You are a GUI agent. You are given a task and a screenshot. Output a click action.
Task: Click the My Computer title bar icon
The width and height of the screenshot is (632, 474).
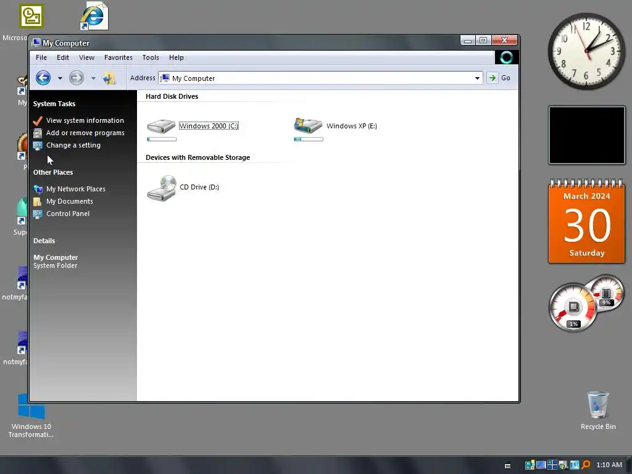click(36, 43)
